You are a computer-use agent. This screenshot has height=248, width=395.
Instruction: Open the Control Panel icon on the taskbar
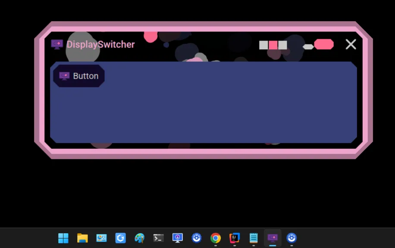[x=101, y=238]
